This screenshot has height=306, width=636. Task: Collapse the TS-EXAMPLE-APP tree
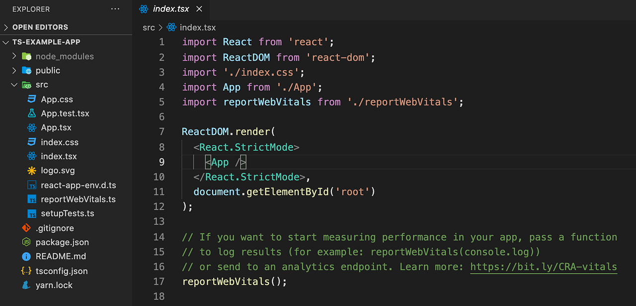click(6, 42)
